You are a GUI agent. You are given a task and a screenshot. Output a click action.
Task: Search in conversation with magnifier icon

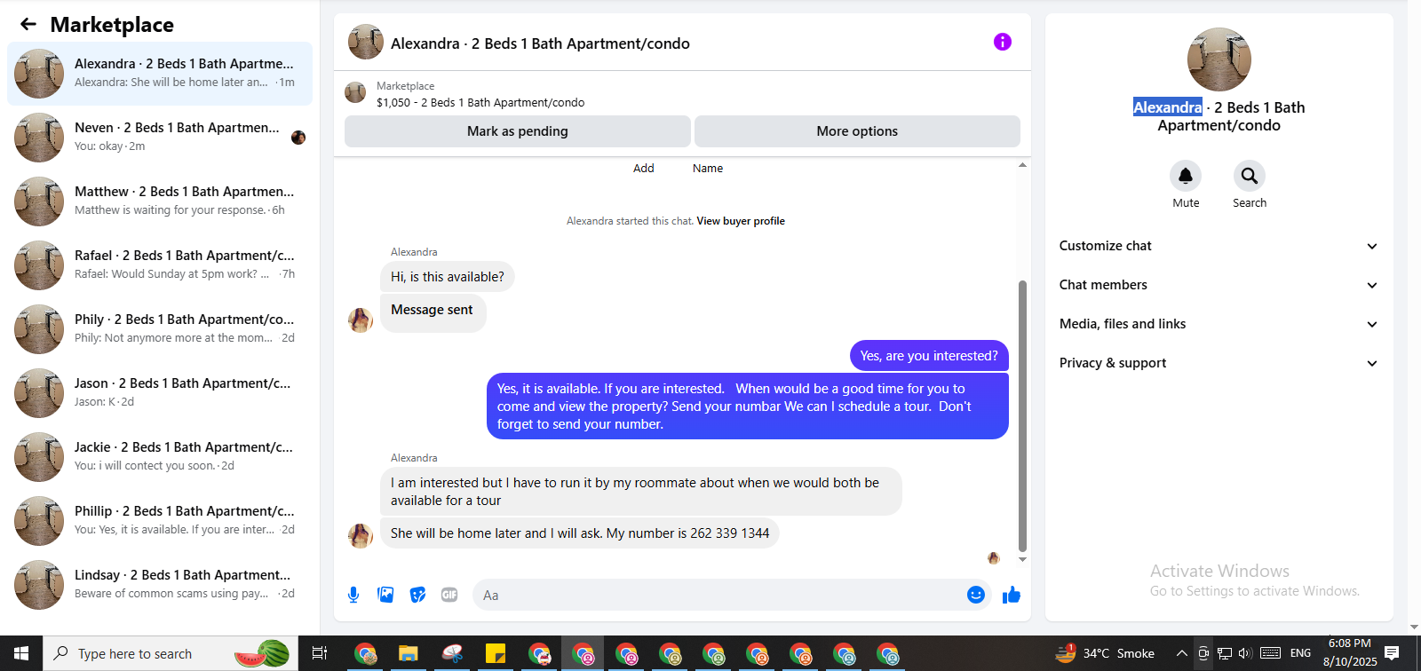pos(1250,176)
